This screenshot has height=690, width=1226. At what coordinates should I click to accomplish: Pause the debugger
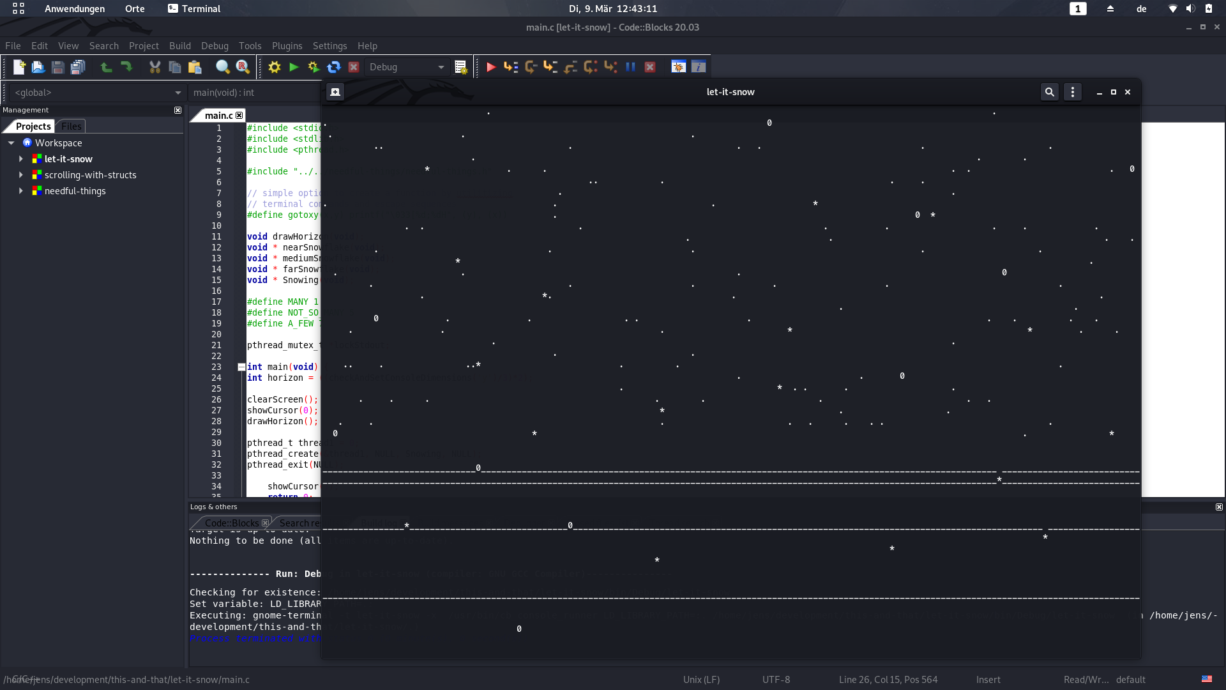pyautogui.click(x=631, y=67)
